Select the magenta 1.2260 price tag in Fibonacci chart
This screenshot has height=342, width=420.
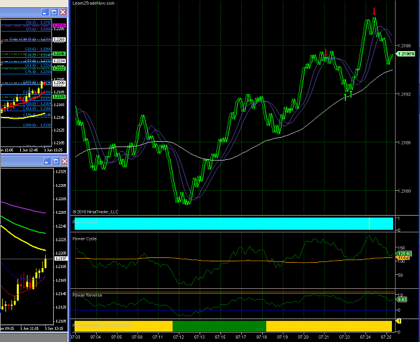(59, 26)
